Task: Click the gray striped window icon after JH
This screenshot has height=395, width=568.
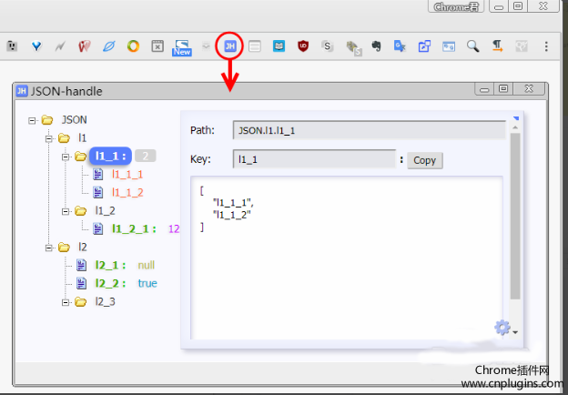Action: point(255,46)
